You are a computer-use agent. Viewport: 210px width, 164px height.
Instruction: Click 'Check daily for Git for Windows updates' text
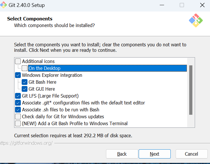63,117
